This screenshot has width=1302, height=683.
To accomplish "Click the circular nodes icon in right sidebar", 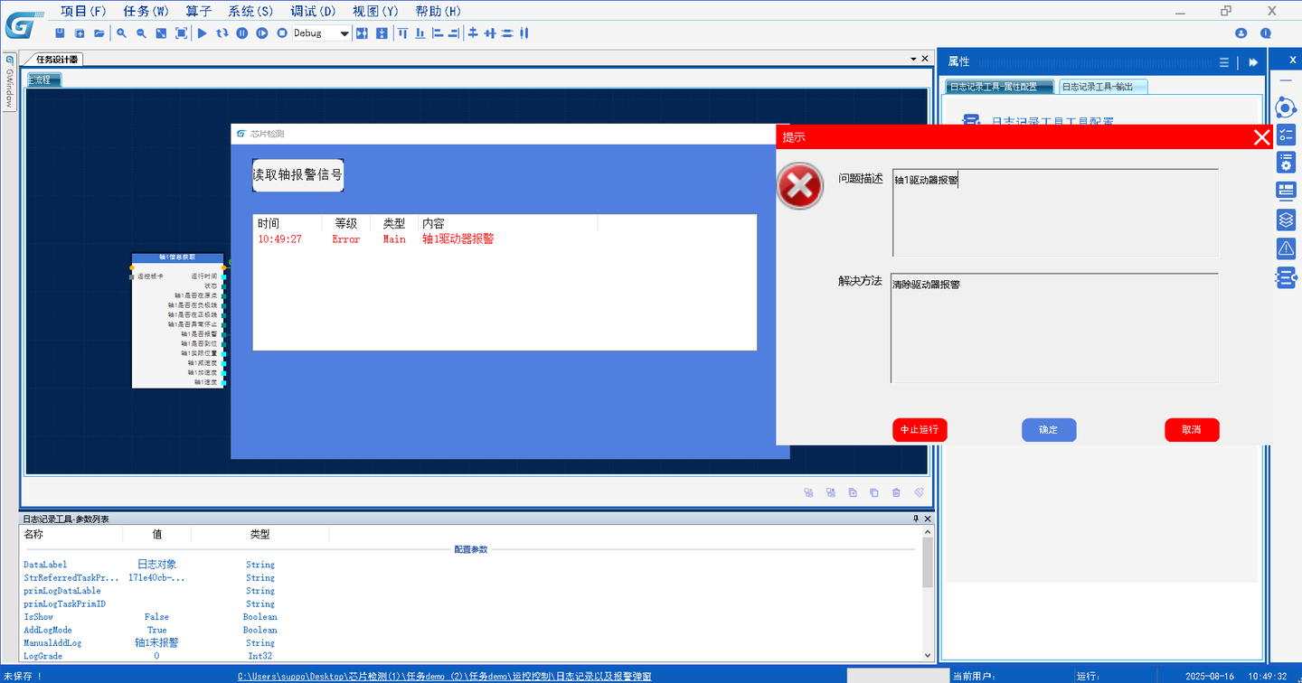I will tap(1285, 108).
